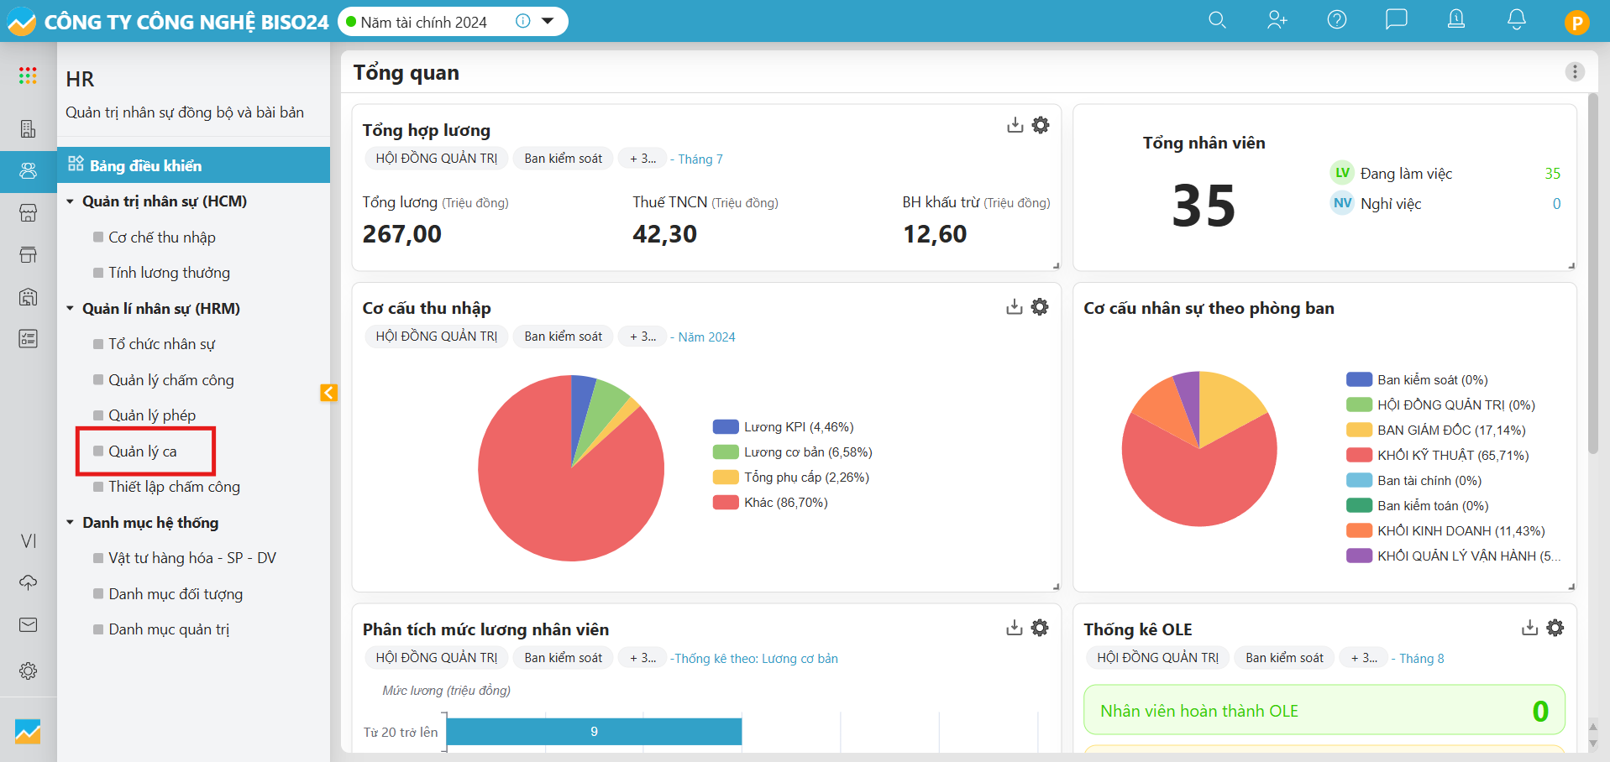
Task: Collapse the Quản trị nhân sự (HCM) group
Action: pyautogui.click(x=71, y=201)
